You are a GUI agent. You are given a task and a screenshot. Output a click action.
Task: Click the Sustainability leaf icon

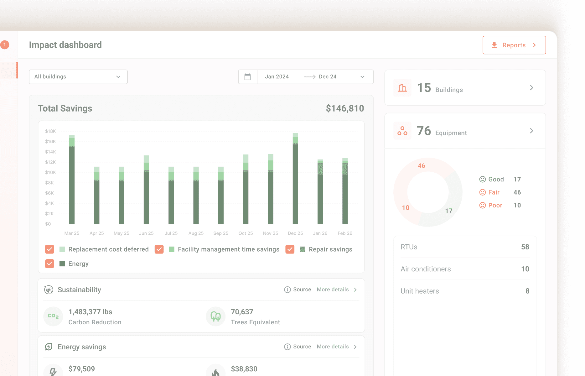coord(49,290)
